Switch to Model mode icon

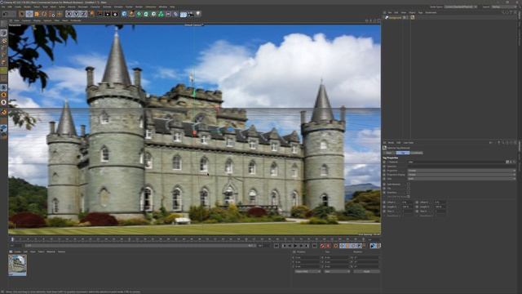click(x=3, y=33)
